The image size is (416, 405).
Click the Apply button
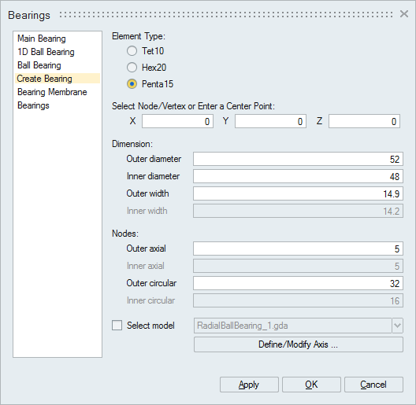249,385
